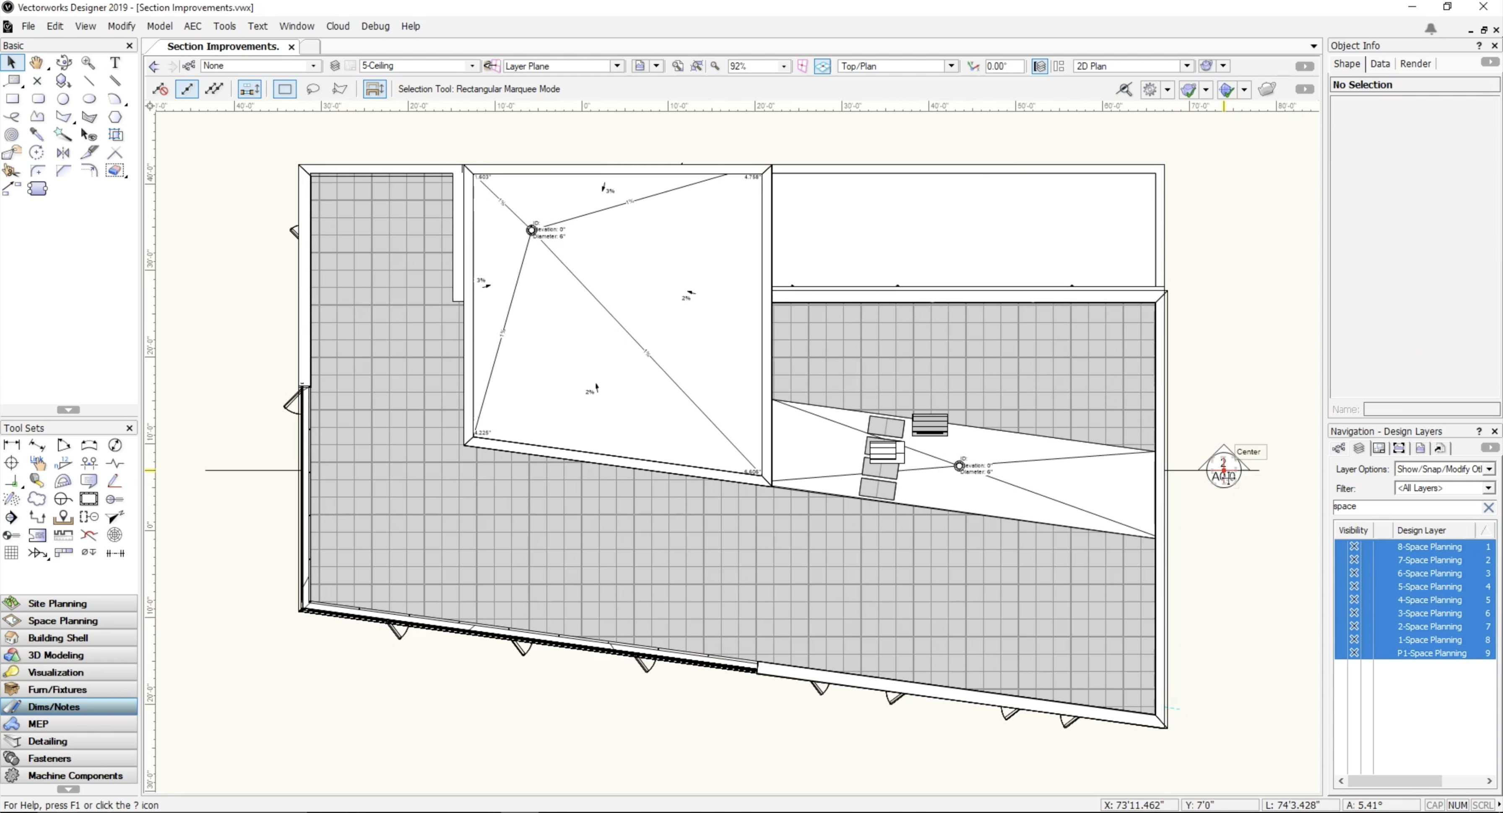The height and width of the screenshot is (813, 1503).
Task: Select the Fillet tool
Action: [37, 171]
